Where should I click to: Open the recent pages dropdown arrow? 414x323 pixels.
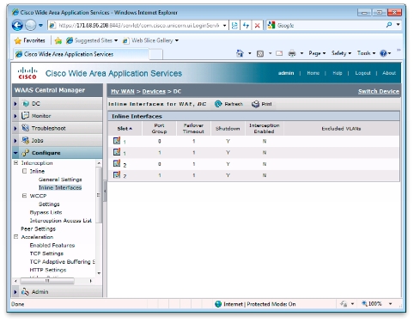tap(41, 26)
